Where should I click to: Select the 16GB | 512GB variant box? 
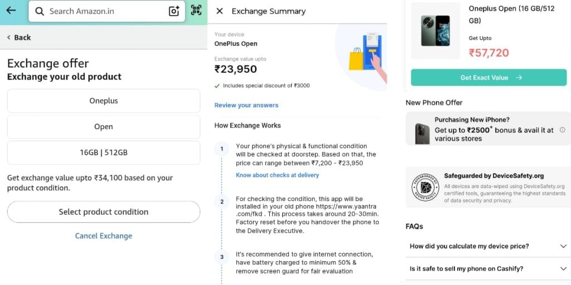[103, 153]
